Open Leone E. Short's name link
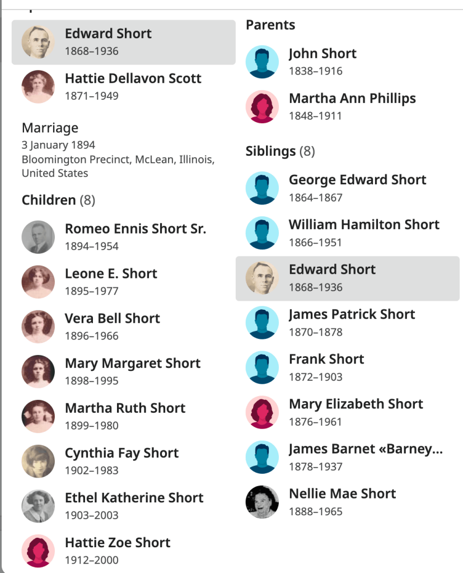Image resolution: width=463 pixels, height=573 pixels. [111, 274]
